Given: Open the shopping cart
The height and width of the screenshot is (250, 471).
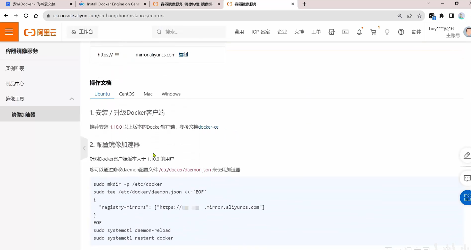Looking at the screenshot, I should tap(373, 32).
